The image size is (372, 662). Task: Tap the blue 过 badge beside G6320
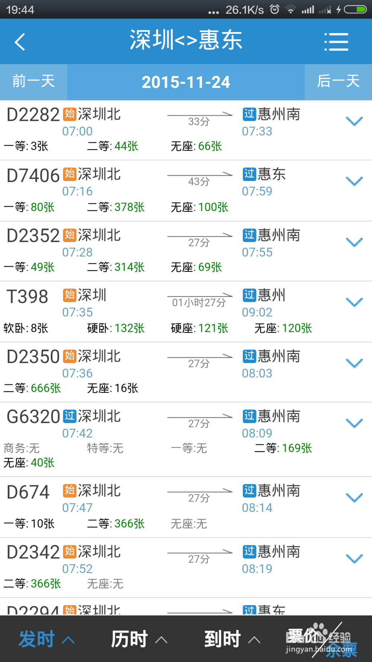pyautogui.click(x=70, y=416)
